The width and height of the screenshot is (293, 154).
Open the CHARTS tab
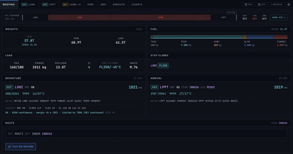(x=137, y=5)
